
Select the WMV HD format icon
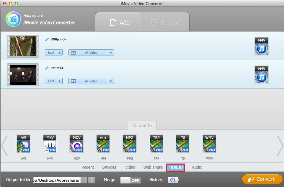(x=209, y=144)
